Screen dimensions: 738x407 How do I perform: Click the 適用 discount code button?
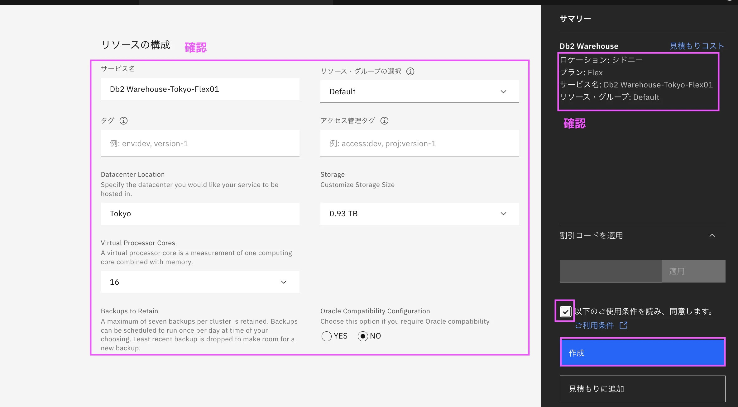(x=693, y=271)
